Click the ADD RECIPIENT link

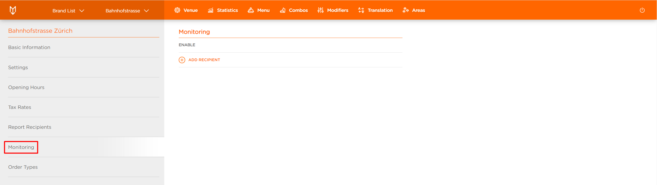[204, 60]
